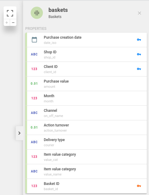The height and width of the screenshot is (195, 149).
Task: Click the fit-to-screen fullscreen icon
Action: tap(10, 13)
